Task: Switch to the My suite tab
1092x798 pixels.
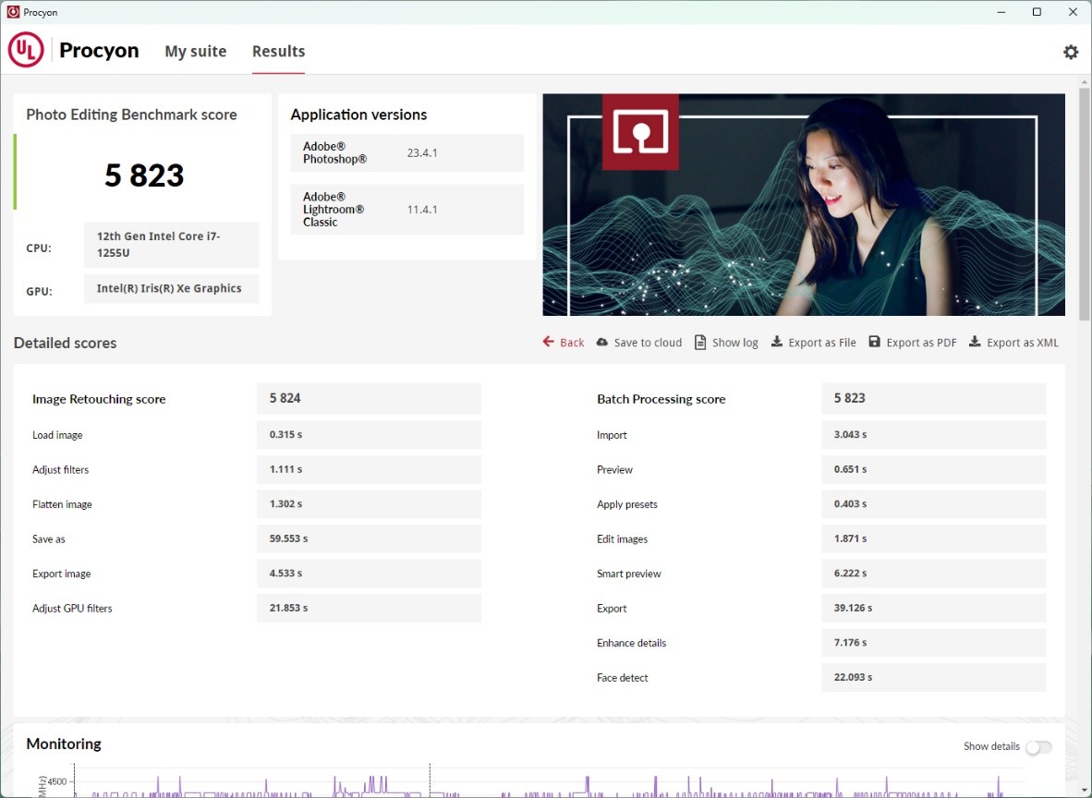Action: tap(195, 52)
